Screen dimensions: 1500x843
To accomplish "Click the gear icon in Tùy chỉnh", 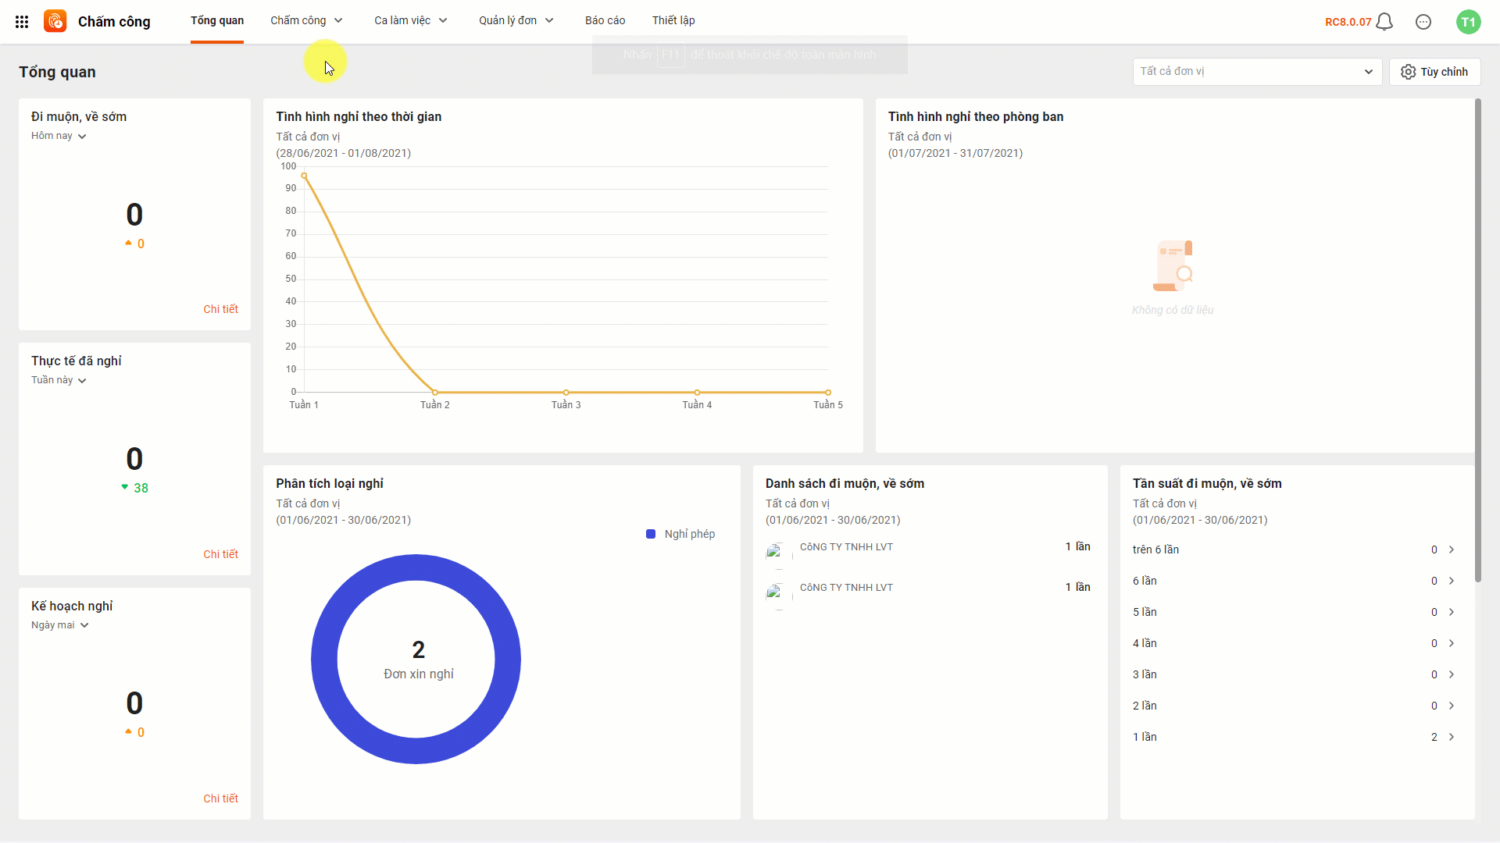I will (x=1408, y=72).
